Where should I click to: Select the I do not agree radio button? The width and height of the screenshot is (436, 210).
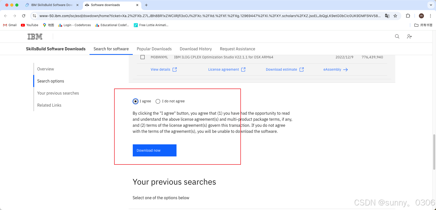click(x=158, y=101)
